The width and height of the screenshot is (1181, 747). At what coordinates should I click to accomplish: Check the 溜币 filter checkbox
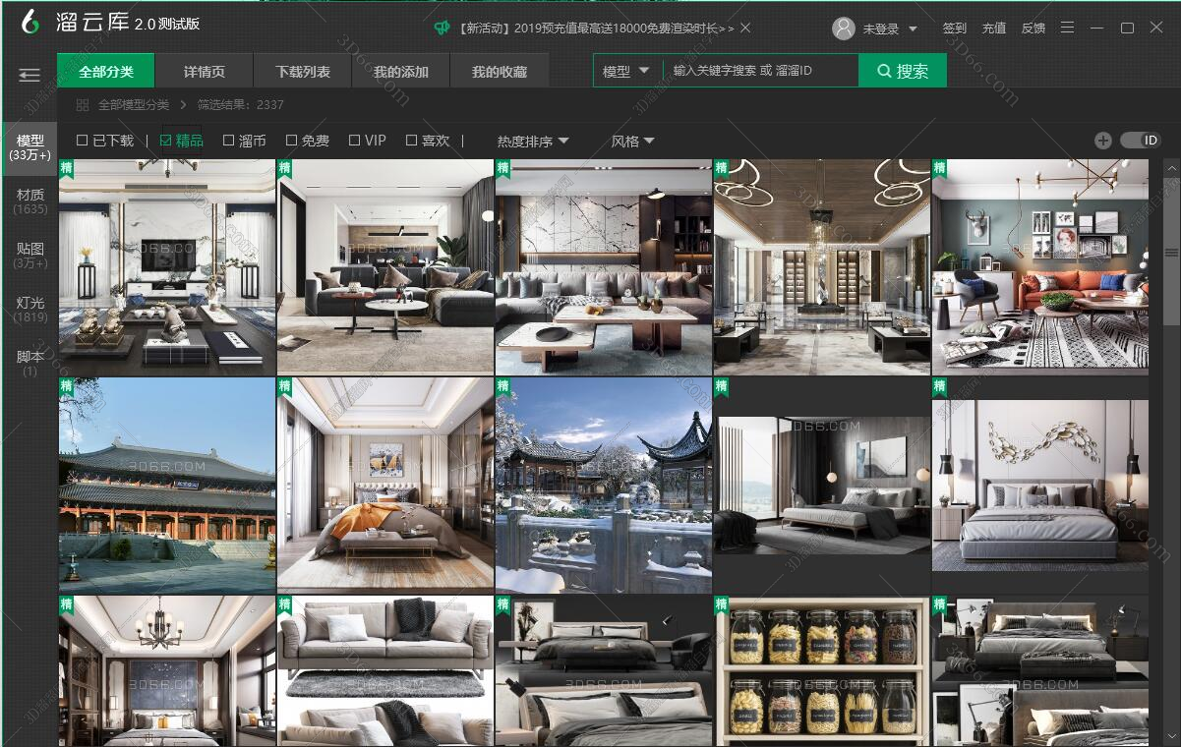click(x=228, y=141)
